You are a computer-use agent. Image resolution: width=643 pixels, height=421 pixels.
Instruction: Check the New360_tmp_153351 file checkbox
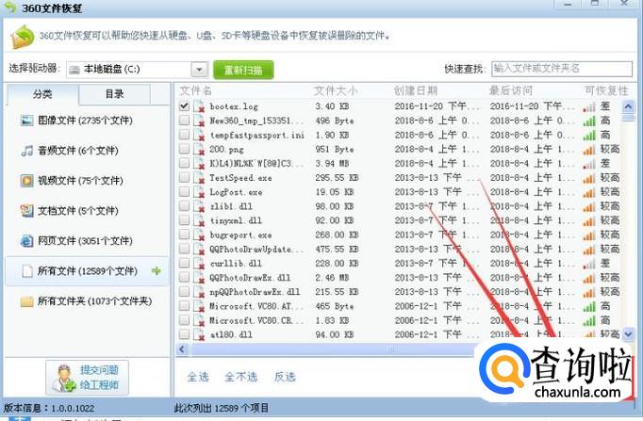click(x=184, y=120)
